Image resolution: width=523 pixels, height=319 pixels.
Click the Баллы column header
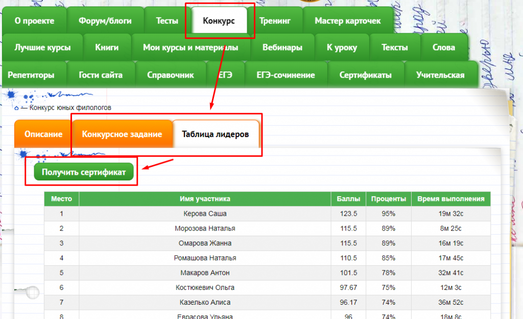click(x=348, y=199)
